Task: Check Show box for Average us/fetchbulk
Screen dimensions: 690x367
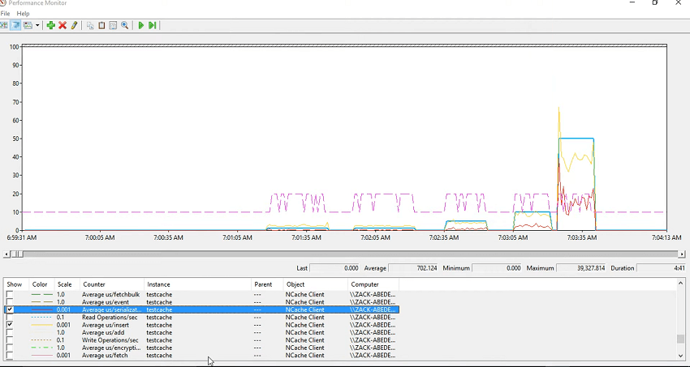Action: (10, 295)
